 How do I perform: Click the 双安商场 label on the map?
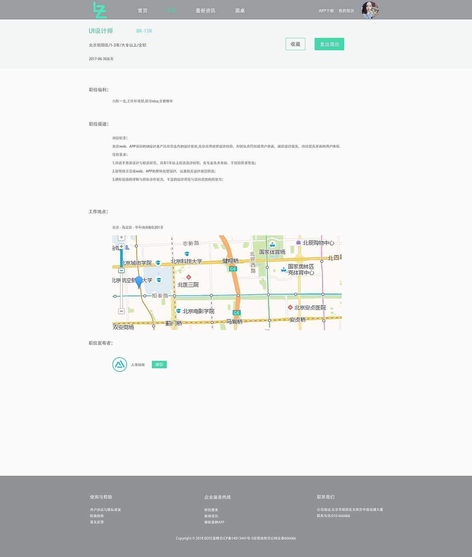coord(123,327)
